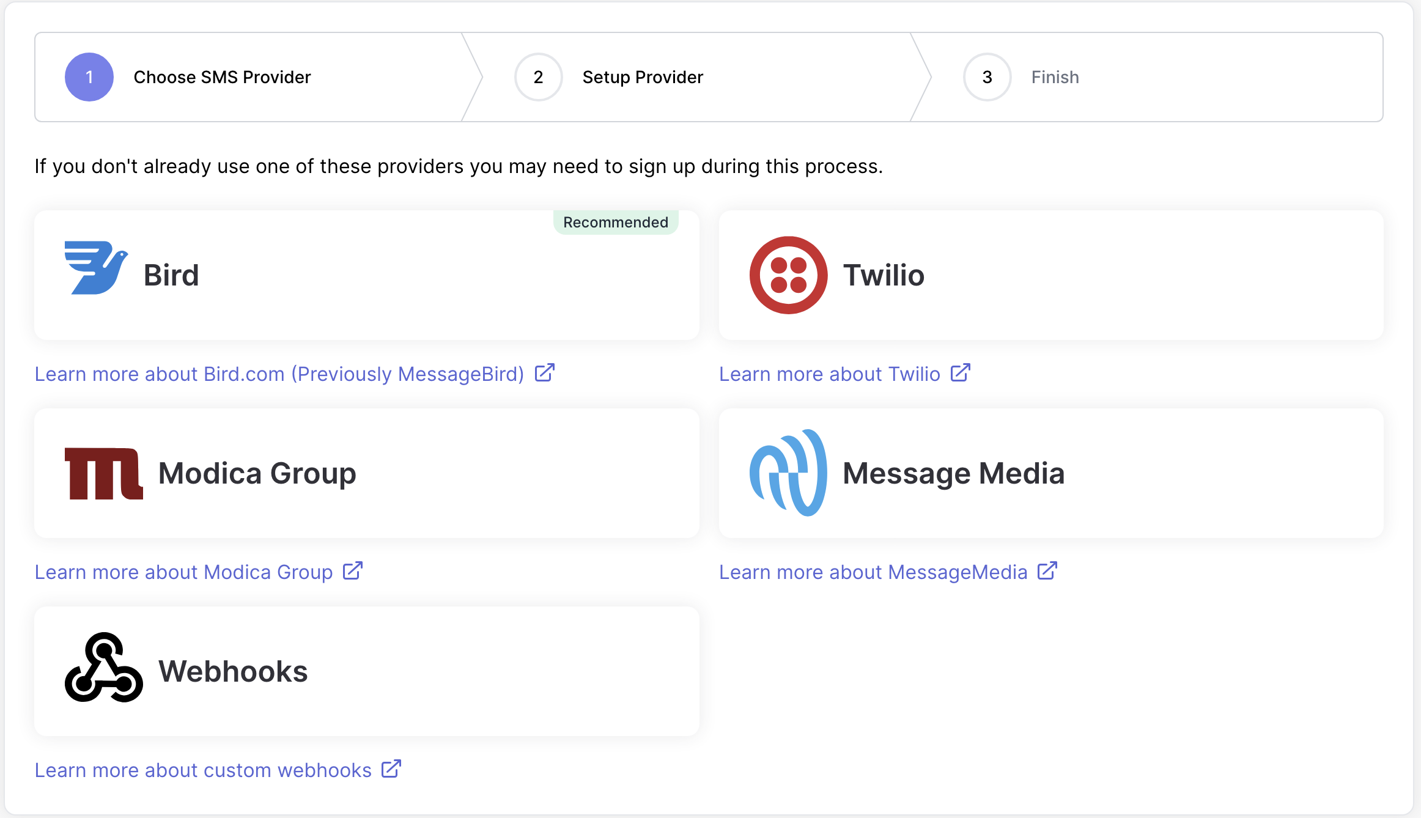Viewport: 1421px width, 818px height.
Task: Select the Modica Group provider card
Action: 367,473
